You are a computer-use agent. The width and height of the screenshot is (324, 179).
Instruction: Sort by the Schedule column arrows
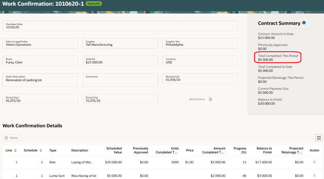41,150
